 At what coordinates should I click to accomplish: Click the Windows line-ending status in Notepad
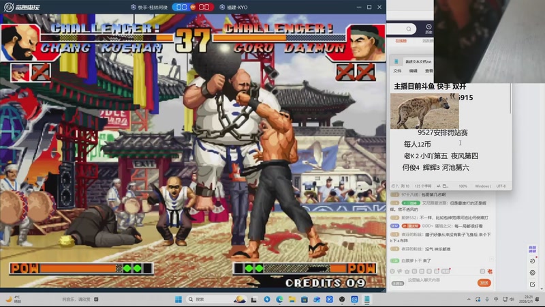(x=483, y=186)
